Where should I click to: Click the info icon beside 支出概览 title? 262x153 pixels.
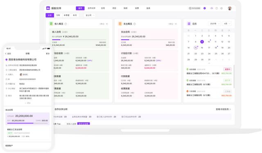coord(135,24)
